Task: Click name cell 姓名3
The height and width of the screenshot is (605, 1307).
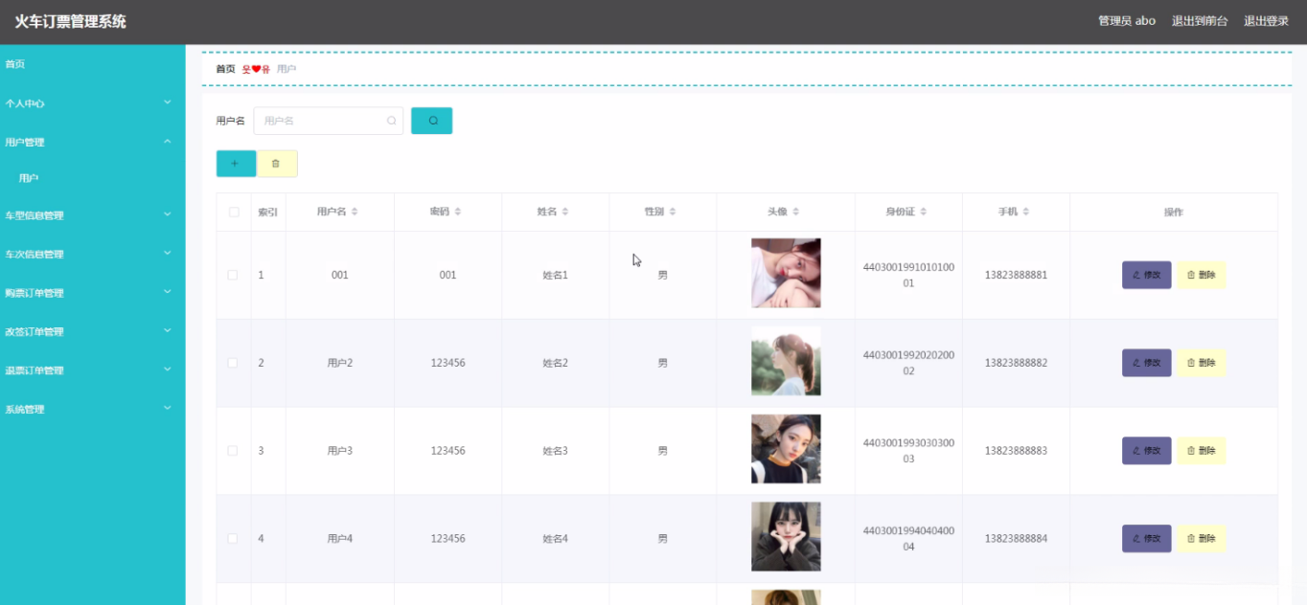Action: (556, 451)
